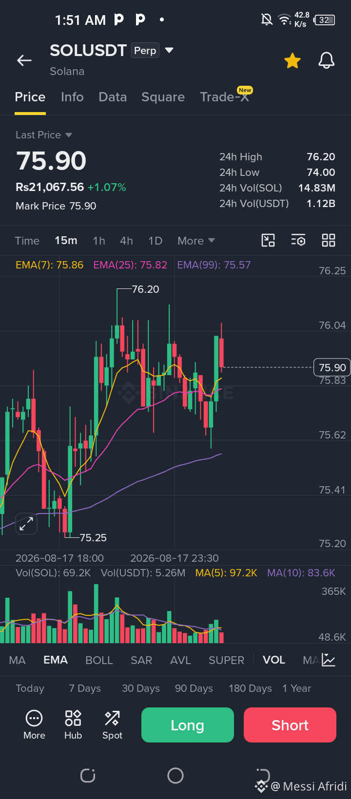Switch to Spot trading icon
This screenshot has width=351, height=799.
(x=112, y=725)
